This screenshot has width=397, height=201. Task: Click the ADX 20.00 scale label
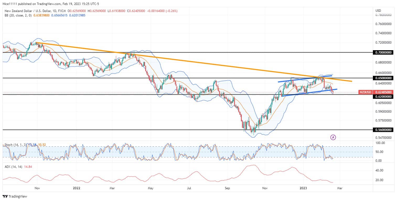380,180
